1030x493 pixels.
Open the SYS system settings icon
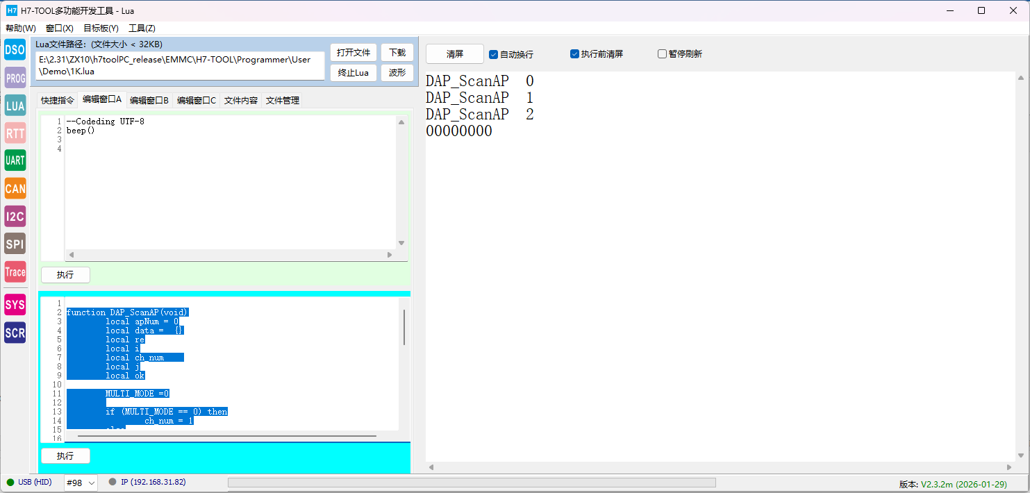click(15, 305)
